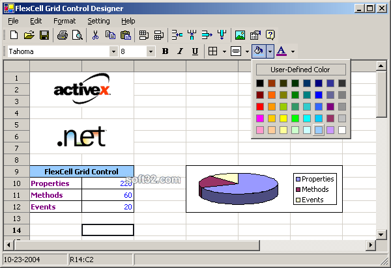Viewport: 391px width, 268px height.
Task: Click the delete column icon
Action: point(222,35)
